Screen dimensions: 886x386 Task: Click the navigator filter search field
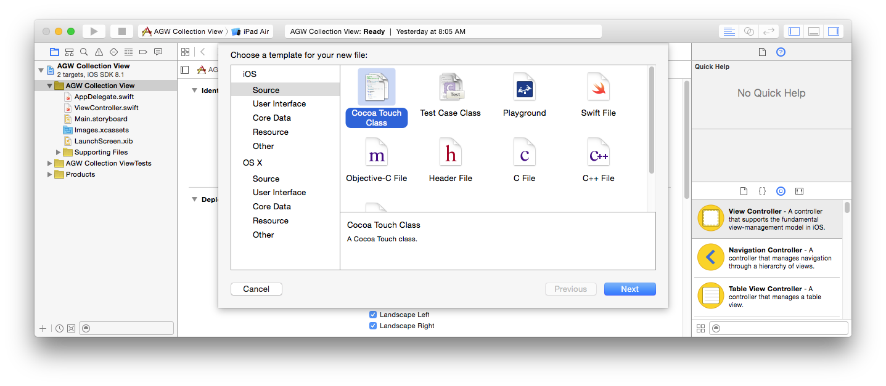pos(126,329)
